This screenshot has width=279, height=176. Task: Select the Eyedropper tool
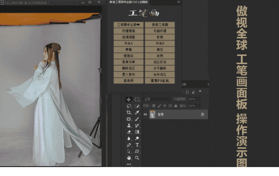pos(137,113)
